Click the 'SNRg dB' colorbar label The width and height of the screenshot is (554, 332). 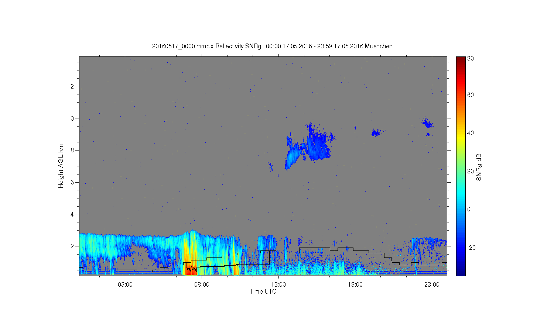[479, 167]
